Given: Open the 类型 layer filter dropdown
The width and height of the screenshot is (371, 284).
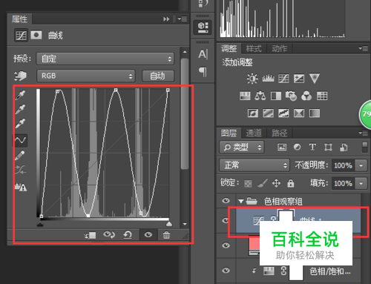Looking at the screenshot, I should pyautogui.click(x=242, y=148).
